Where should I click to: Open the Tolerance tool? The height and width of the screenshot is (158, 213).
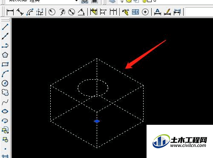(135, 12)
